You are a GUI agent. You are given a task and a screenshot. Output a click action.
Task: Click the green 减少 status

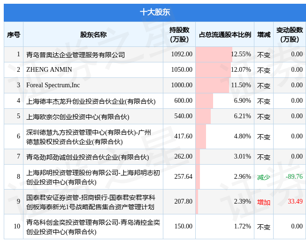264,177
